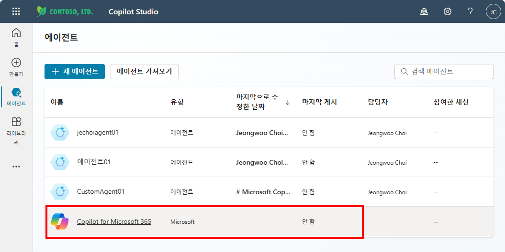Open the sidebar more (...) menu
Image resolution: width=505 pixels, height=252 pixels.
(16, 167)
